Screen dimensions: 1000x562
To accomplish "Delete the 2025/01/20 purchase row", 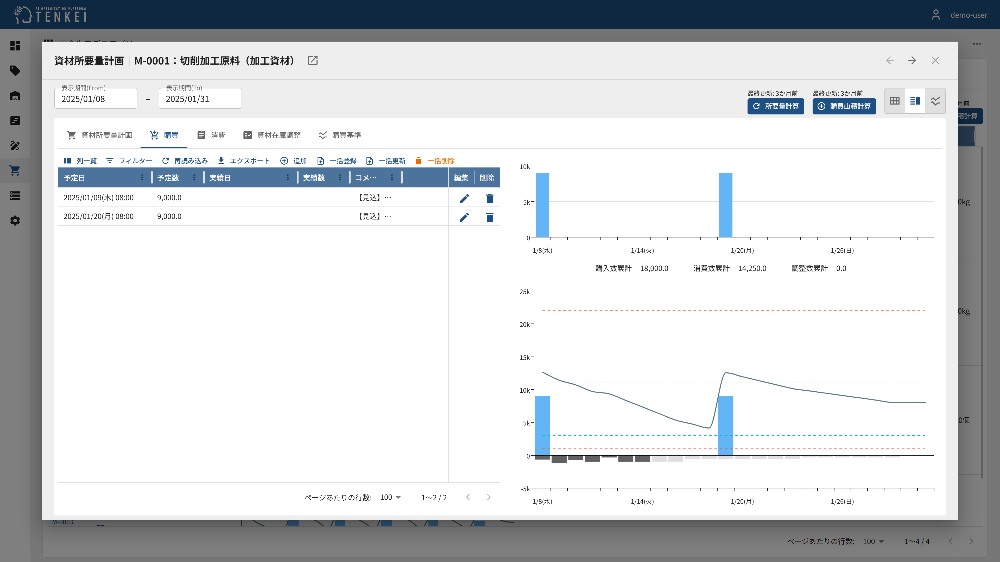I will point(490,217).
